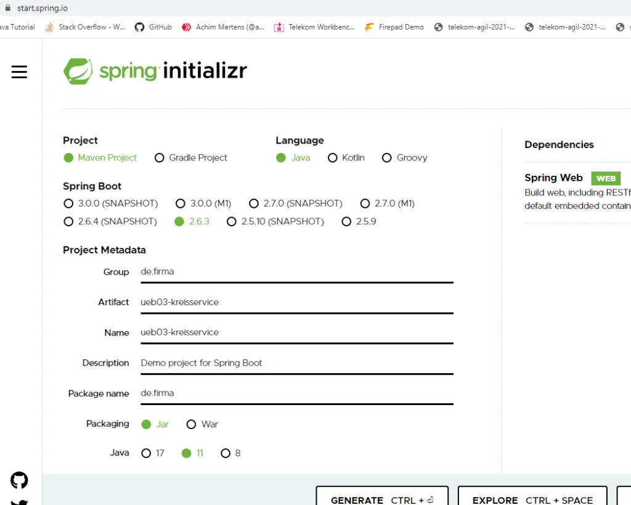This screenshot has height=505, width=631.
Task: Open Achim Mertens bookmark
Action: 222,27
